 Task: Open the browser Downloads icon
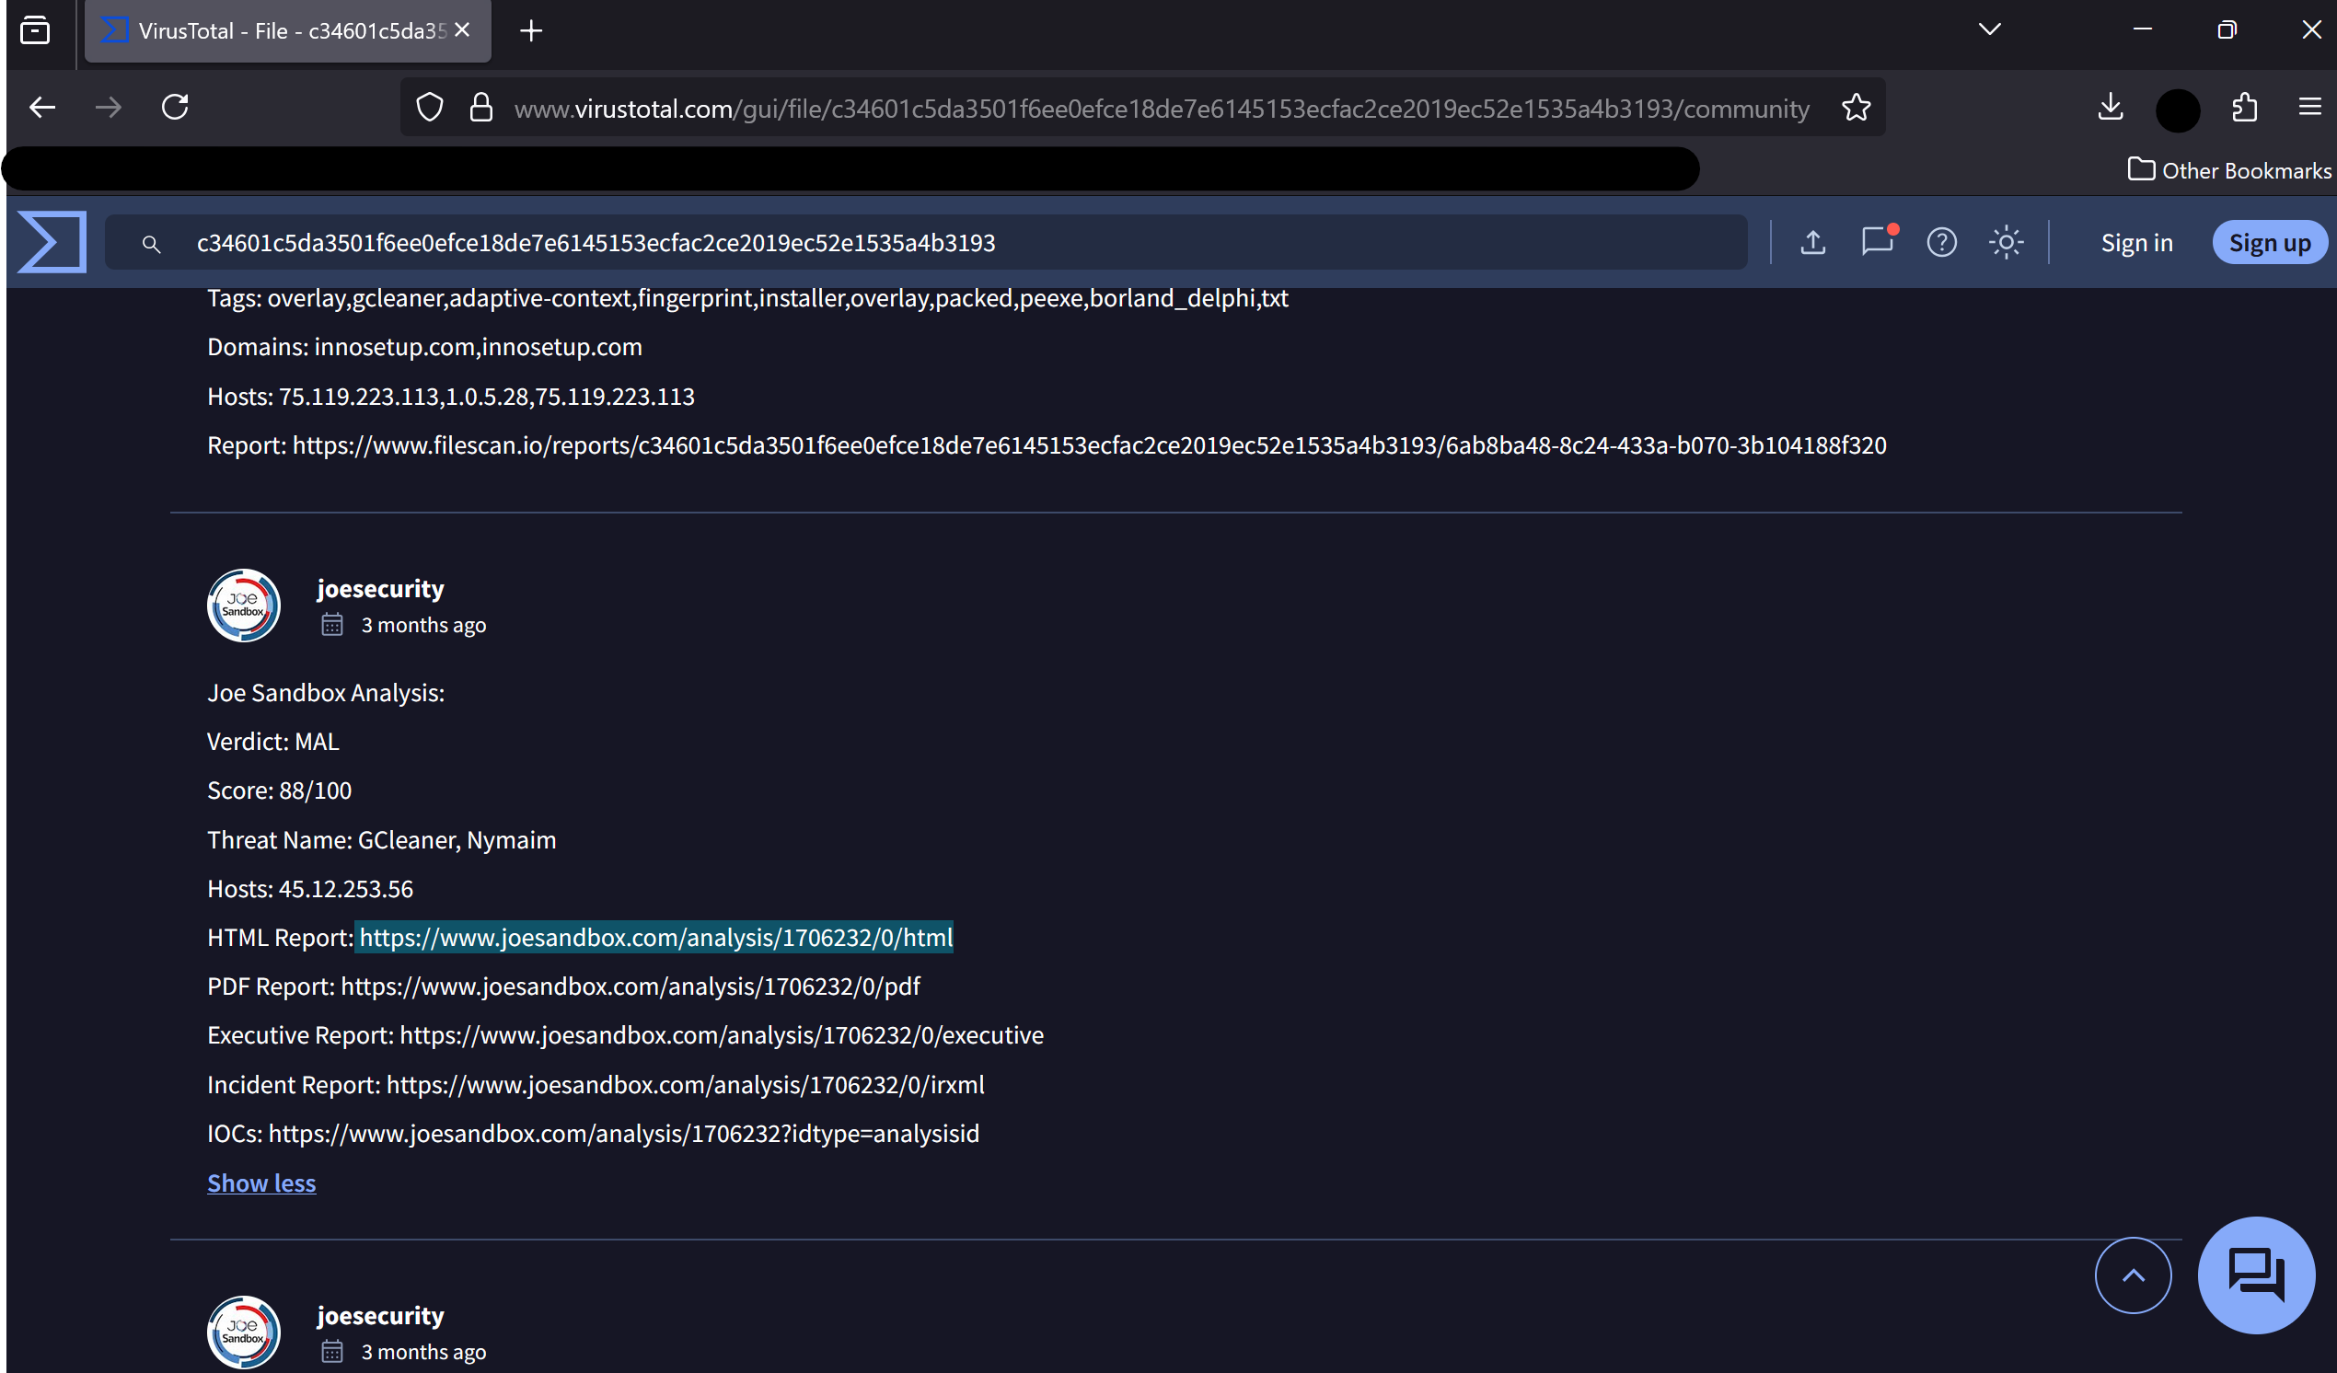[2110, 107]
